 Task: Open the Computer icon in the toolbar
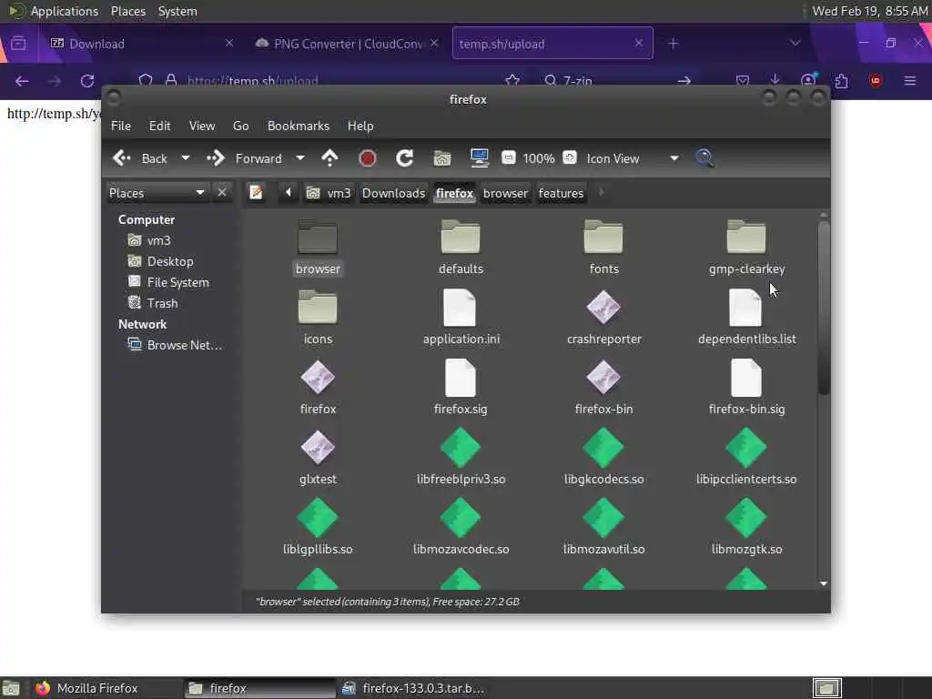tap(479, 158)
